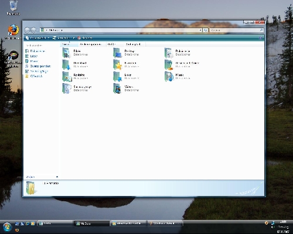Expand the Organisieren dropdown menu
293x234 pixels.
(38, 38)
